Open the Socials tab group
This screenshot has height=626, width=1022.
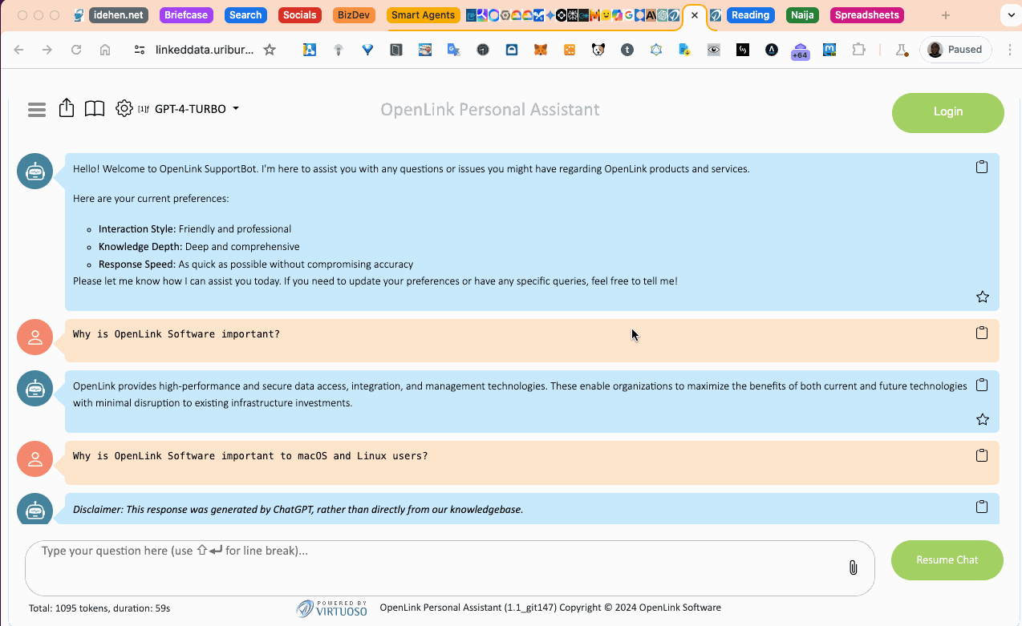pos(299,15)
